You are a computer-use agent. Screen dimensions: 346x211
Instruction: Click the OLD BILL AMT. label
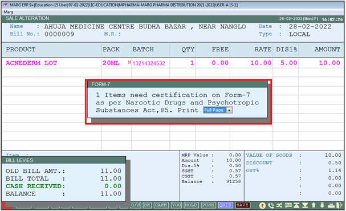click(35, 171)
